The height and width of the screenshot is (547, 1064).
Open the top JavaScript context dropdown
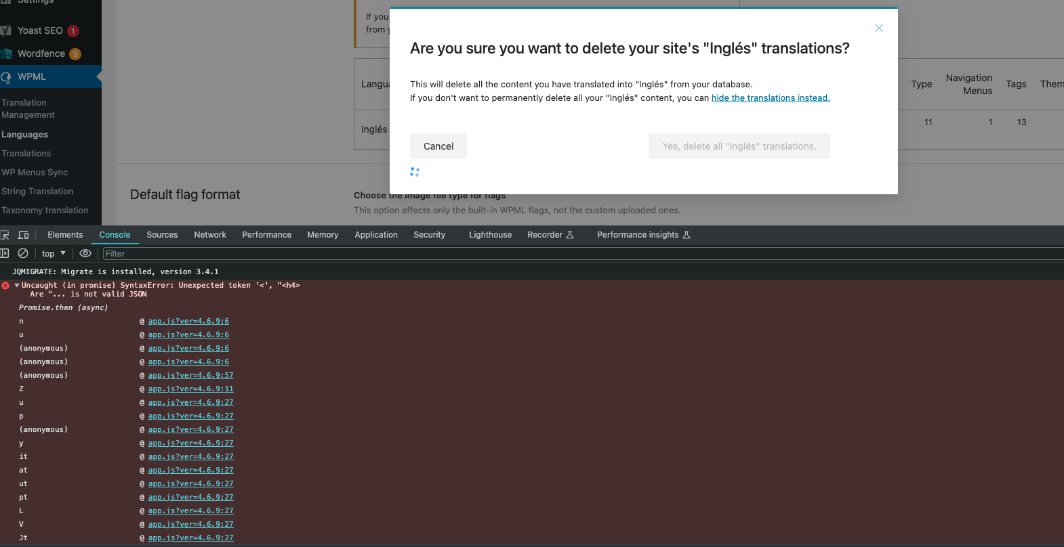coord(54,253)
